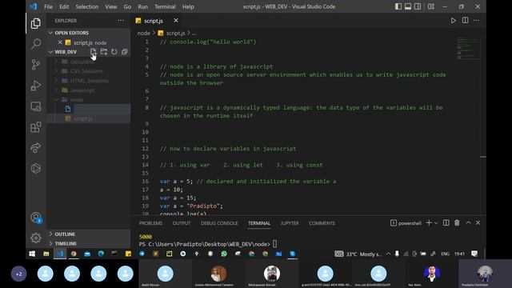The image size is (512, 288).
Task: Expand the calculator folder
Action: (89, 62)
